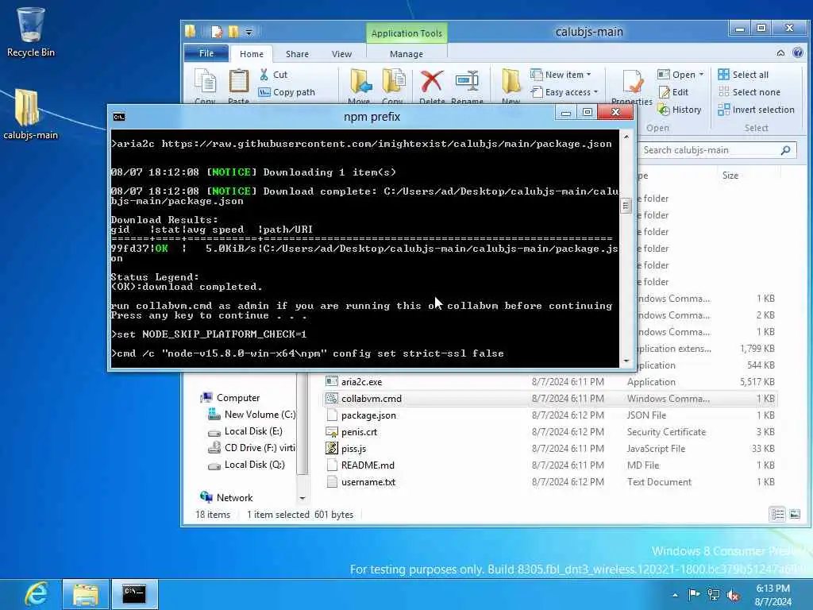Switch to the Share ribbon tab

[297, 53]
